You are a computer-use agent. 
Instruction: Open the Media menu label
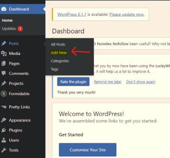pyautogui.click(x=14, y=54)
